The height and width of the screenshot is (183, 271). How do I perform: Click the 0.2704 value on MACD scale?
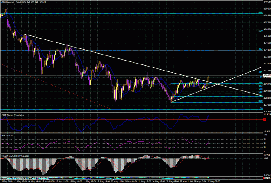tap(267, 155)
